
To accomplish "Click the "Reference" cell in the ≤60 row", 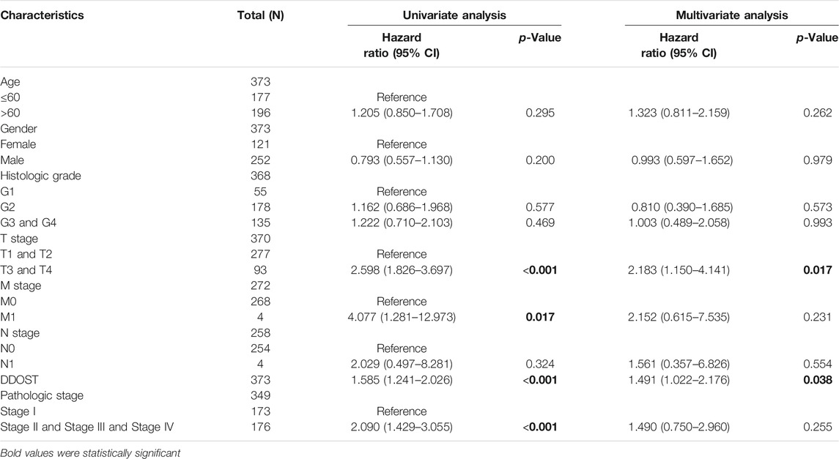I will point(402,98).
